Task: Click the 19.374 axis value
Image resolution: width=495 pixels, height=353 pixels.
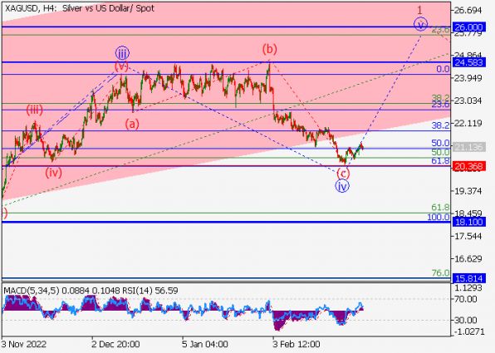Action: (468, 191)
